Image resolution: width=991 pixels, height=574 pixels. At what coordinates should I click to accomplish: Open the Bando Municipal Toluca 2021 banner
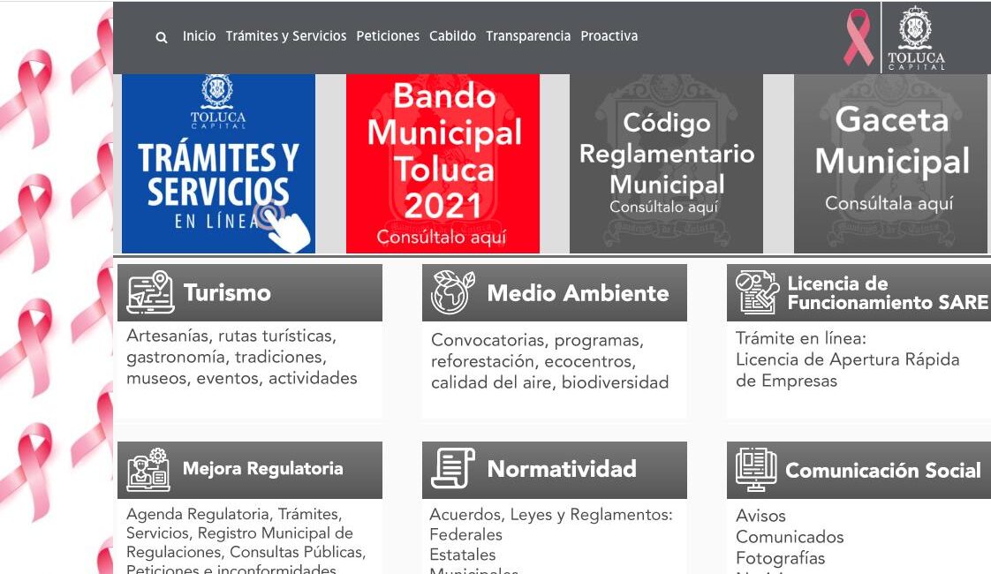tap(443, 163)
